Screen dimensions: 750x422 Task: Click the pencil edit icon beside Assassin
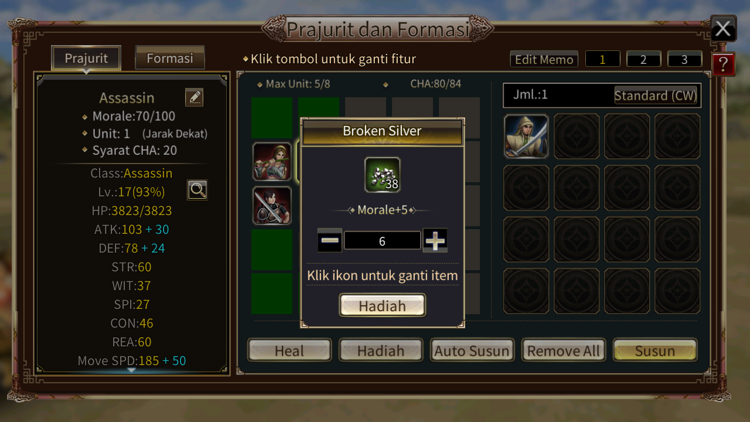pos(194,97)
